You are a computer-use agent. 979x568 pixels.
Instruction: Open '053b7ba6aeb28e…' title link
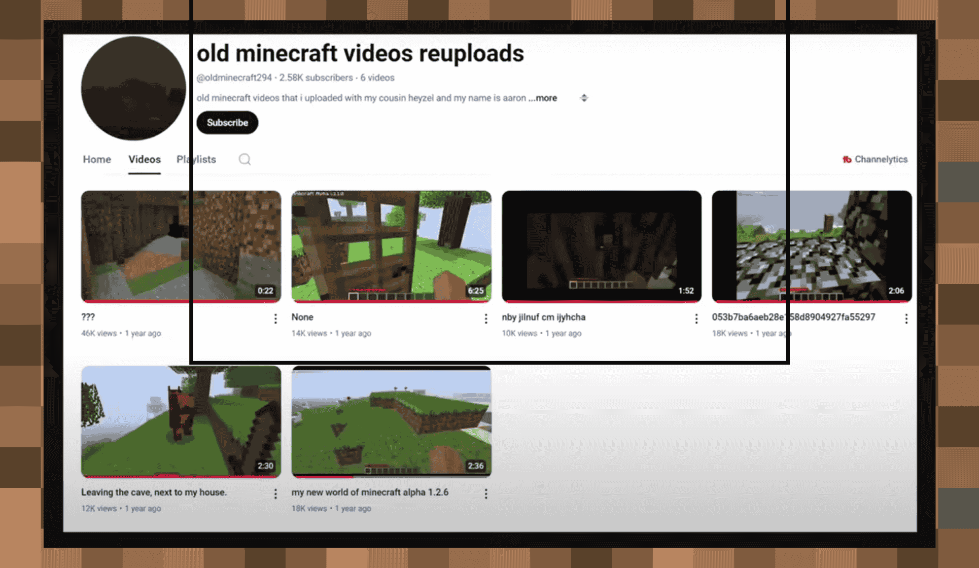click(794, 317)
